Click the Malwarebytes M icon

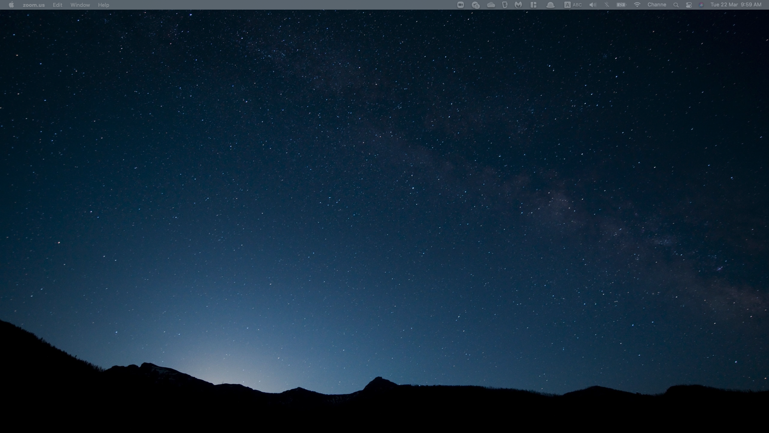click(518, 5)
